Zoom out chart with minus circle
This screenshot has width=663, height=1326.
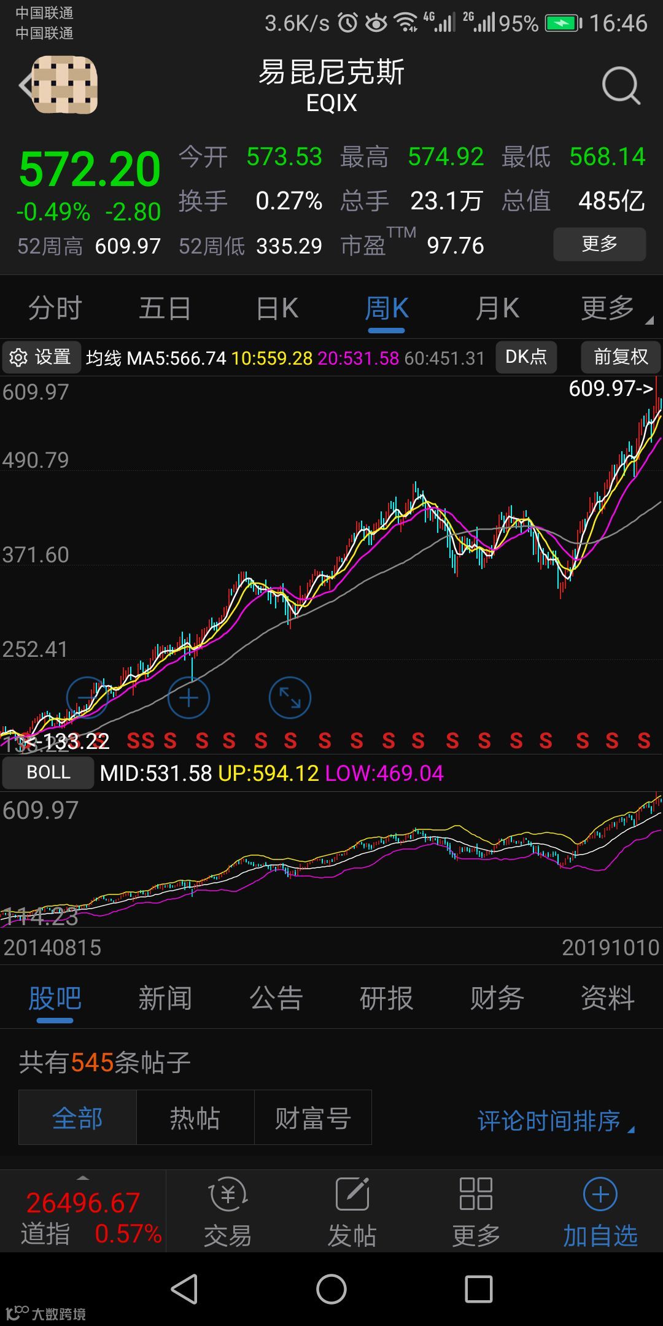(87, 698)
